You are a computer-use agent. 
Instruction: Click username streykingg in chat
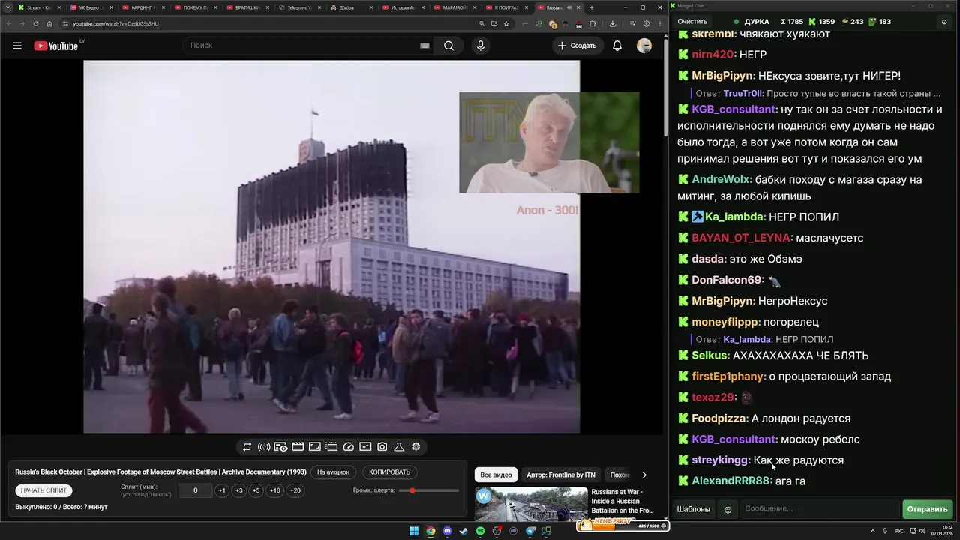tap(720, 460)
